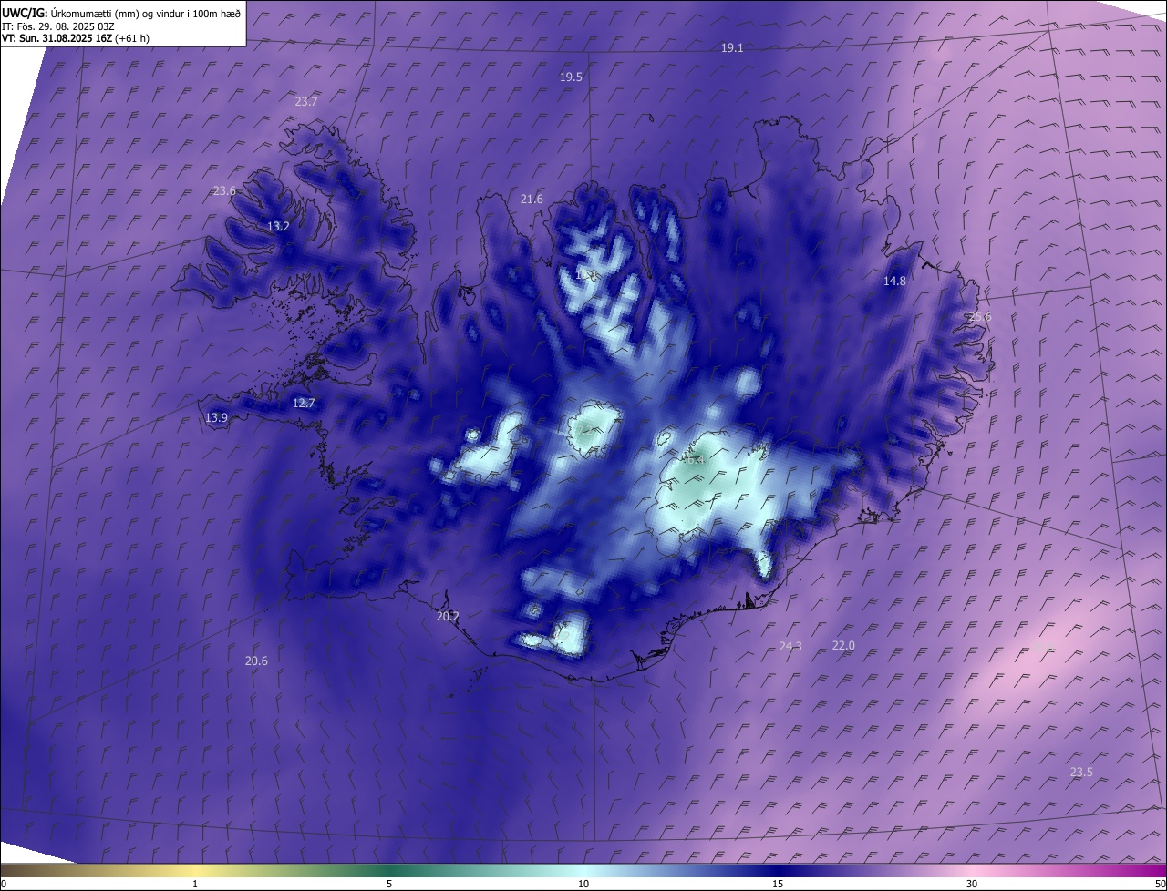Click the color scale label 50
Viewport: 1167px width, 891px height.
click(1160, 884)
